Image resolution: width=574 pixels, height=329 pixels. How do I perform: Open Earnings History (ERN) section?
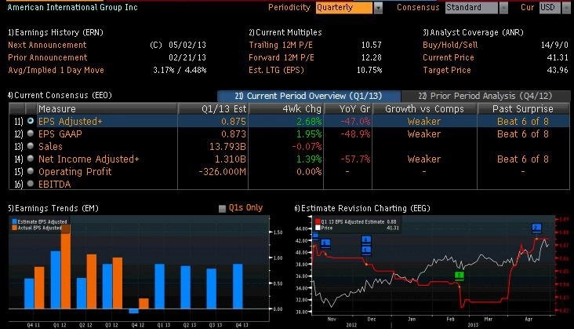tap(56, 32)
